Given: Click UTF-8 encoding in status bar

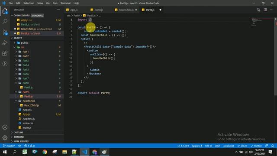Looking at the screenshot, I should (x=208, y=146).
